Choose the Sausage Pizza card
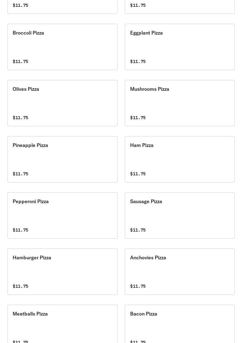 (x=179, y=215)
